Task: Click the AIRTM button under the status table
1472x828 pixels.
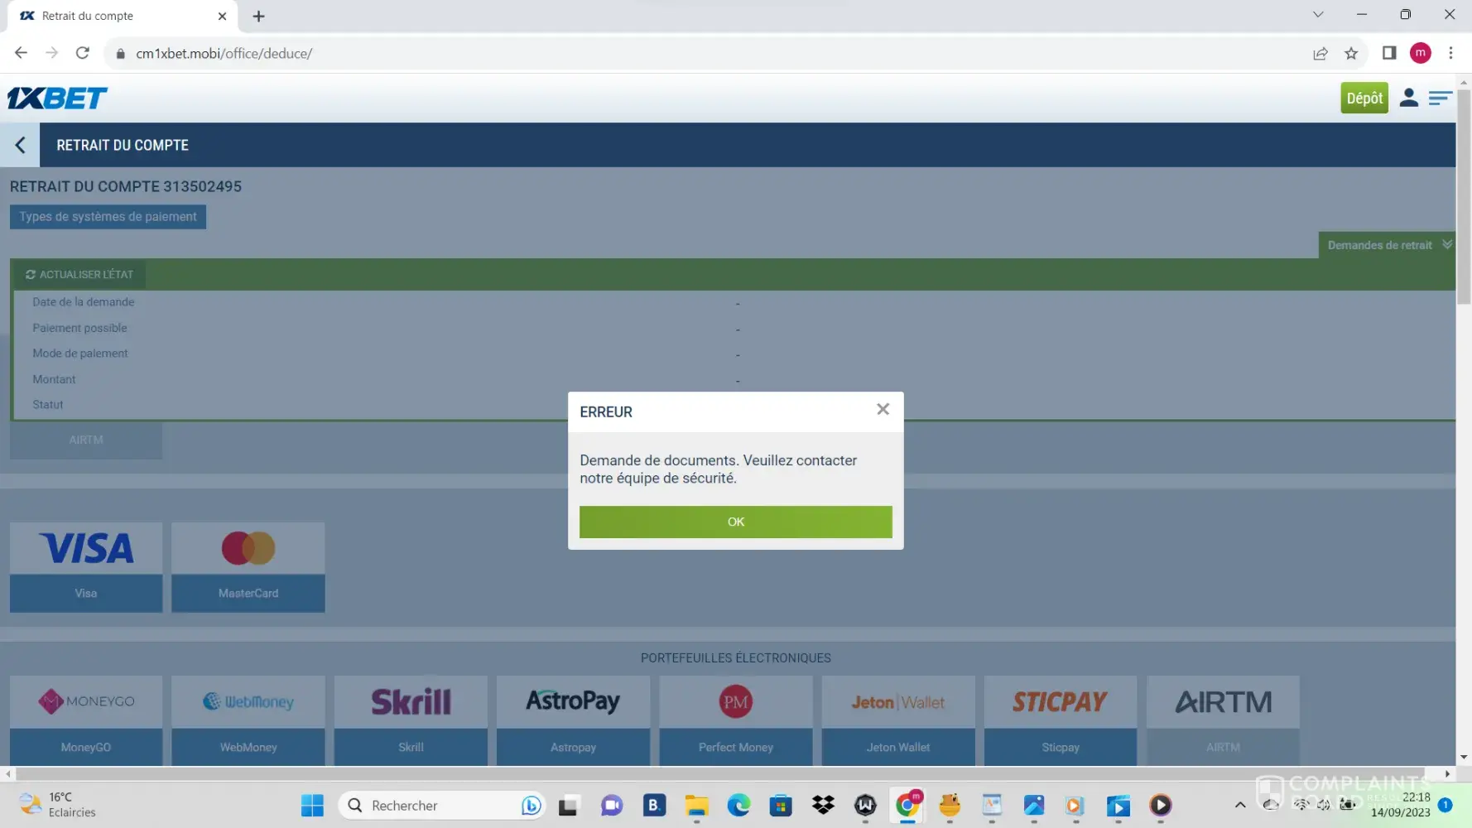Action: click(86, 440)
